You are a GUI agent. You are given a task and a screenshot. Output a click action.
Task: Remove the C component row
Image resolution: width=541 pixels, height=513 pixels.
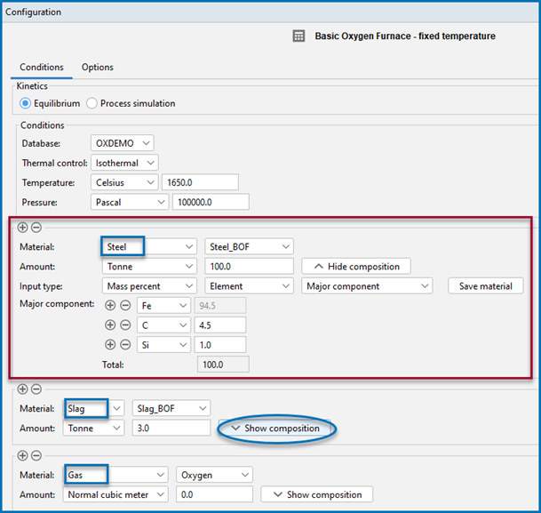point(125,325)
